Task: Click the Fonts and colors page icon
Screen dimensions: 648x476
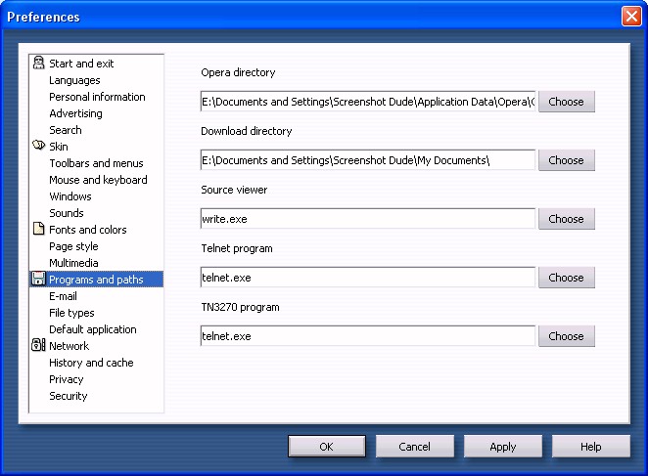Action: [38, 229]
